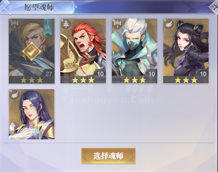Image resolution: width=218 pixels, height=172 pixels.
Task: Click the class emblem on blond hero card
Action: (x=14, y=23)
